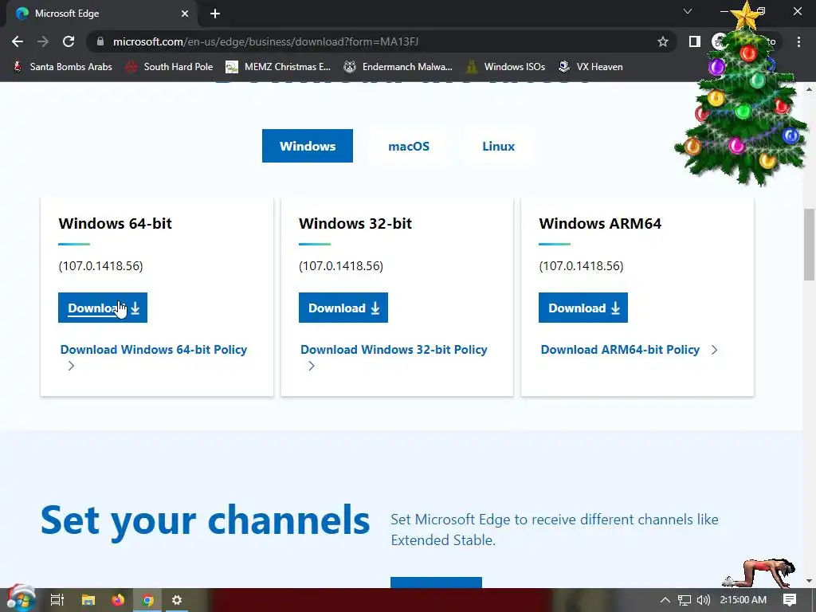The height and width of the screenshot is (612, 816).
Task: Open the volume speaker tray icon
Action: click(703, 600)
